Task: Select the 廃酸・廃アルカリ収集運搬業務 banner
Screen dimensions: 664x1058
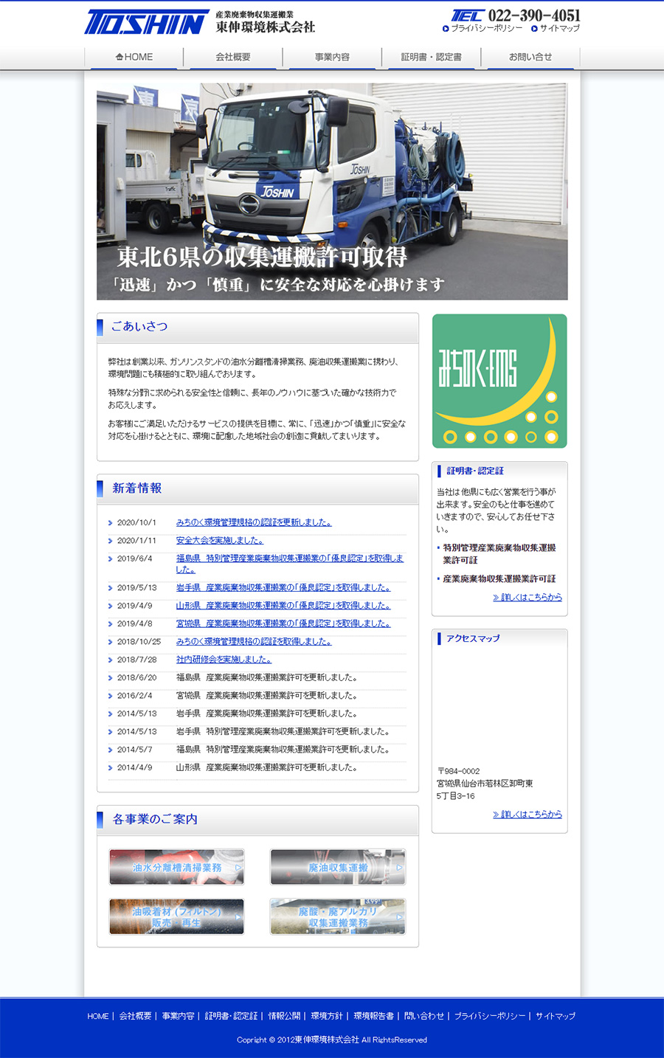Action: point(337,916)
